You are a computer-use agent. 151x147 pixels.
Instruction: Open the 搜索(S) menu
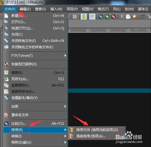coord(40,9)
